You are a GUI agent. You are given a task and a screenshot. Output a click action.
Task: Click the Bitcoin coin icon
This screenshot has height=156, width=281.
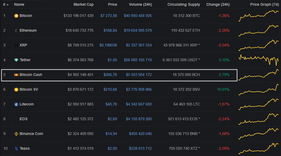coord(16,16)
